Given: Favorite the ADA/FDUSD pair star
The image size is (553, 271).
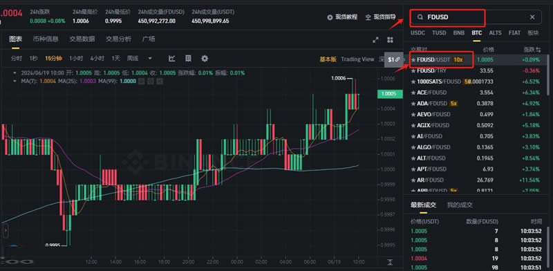Looking at the screenshot, I should click(413, 104).
